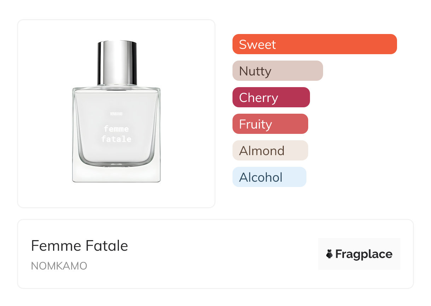Click the word "Alcohol" in the blue bar

(261, 177)
